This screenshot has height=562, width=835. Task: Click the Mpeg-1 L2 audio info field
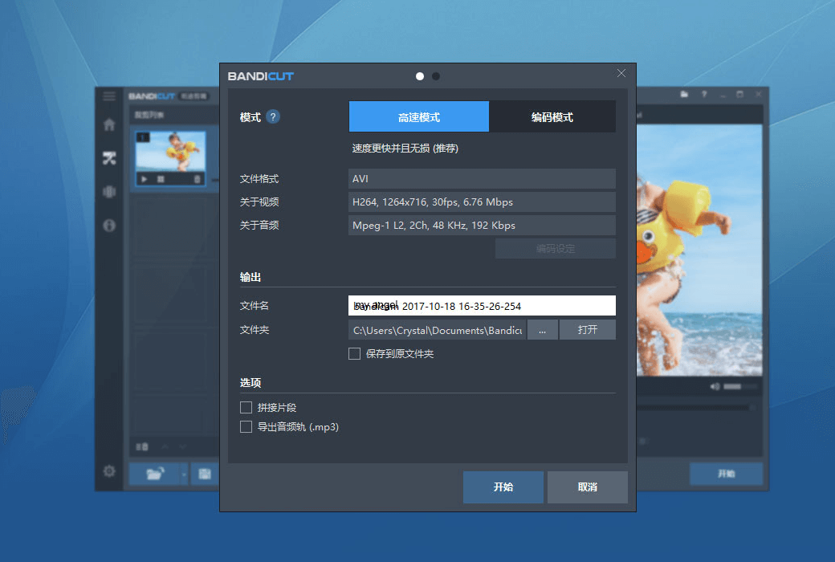(x=482, y=226)
